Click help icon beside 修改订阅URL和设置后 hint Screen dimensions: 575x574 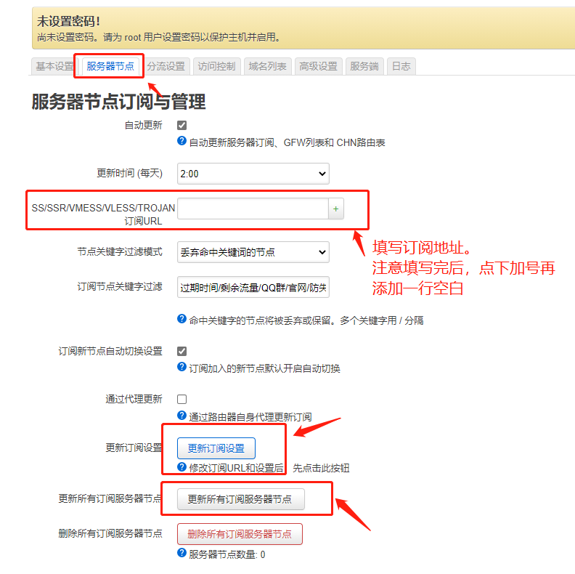tap(182, 467)
